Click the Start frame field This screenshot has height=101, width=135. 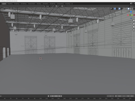pos(121,96)
